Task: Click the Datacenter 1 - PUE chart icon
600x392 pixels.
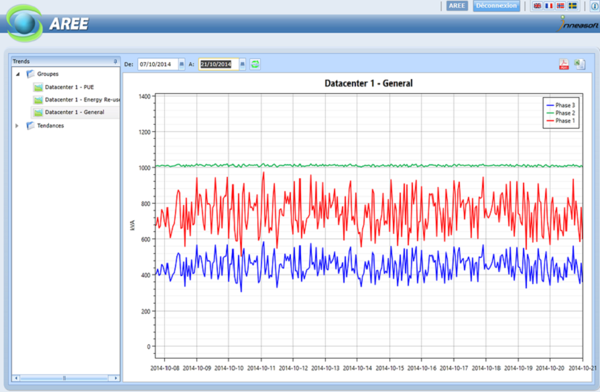Action: click(x=38, y=87)
